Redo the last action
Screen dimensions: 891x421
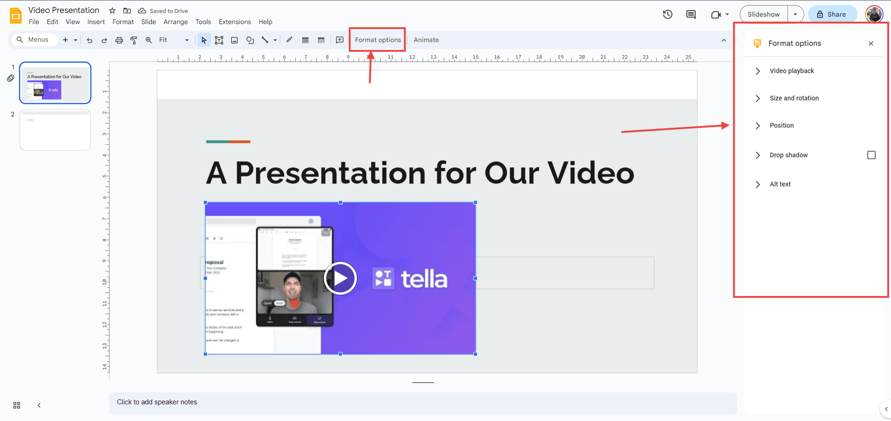pos(104,40)
